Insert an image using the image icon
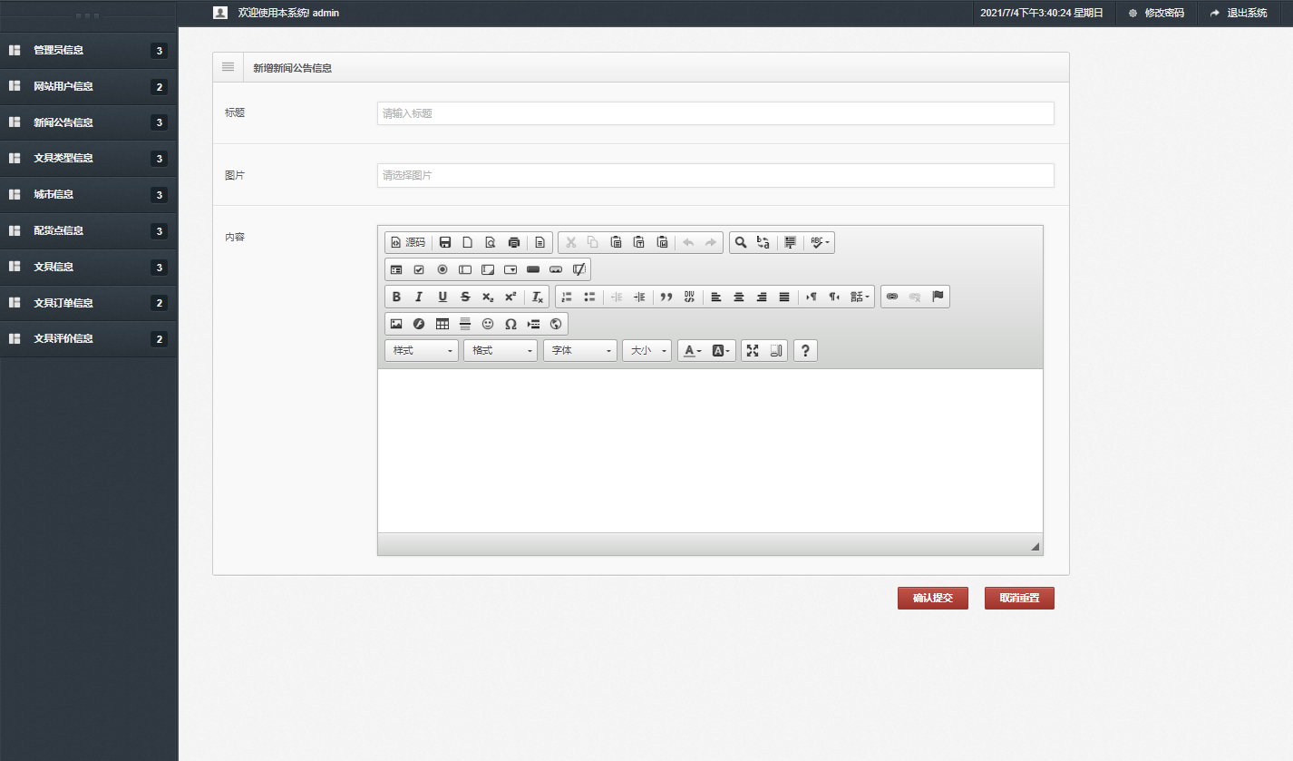The width and height of the screenshot is (1293, 761). [x=396, y=324]
